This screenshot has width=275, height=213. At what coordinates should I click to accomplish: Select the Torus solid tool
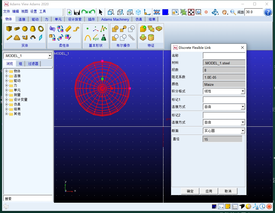(x=41, y=29)
